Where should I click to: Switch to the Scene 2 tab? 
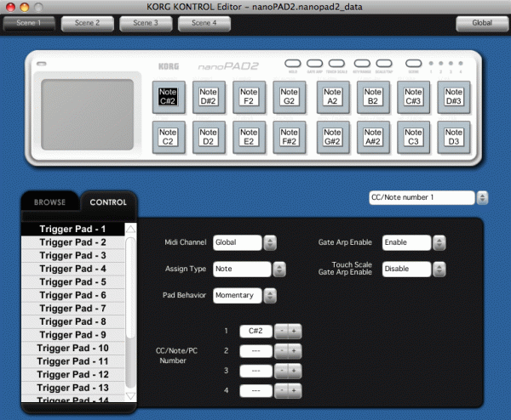click(x=86, y=23)
